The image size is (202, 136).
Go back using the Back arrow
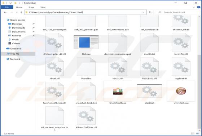click(x=5, y=12)
